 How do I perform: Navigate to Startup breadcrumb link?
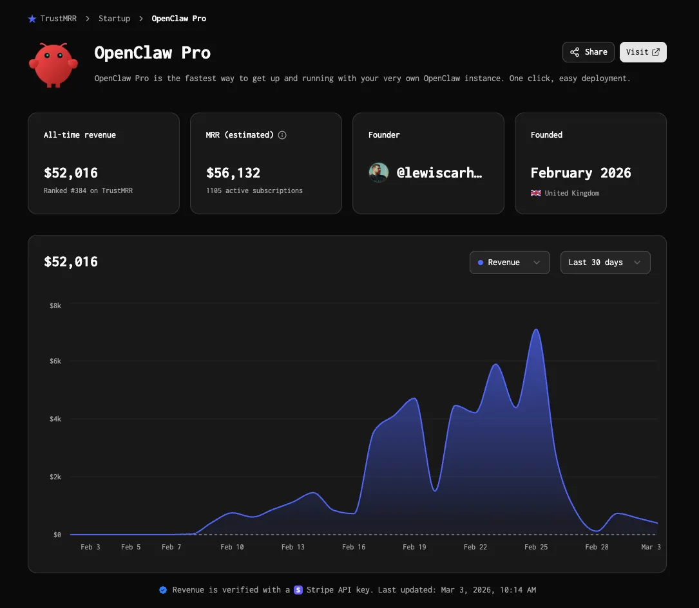tap(114, 19)
